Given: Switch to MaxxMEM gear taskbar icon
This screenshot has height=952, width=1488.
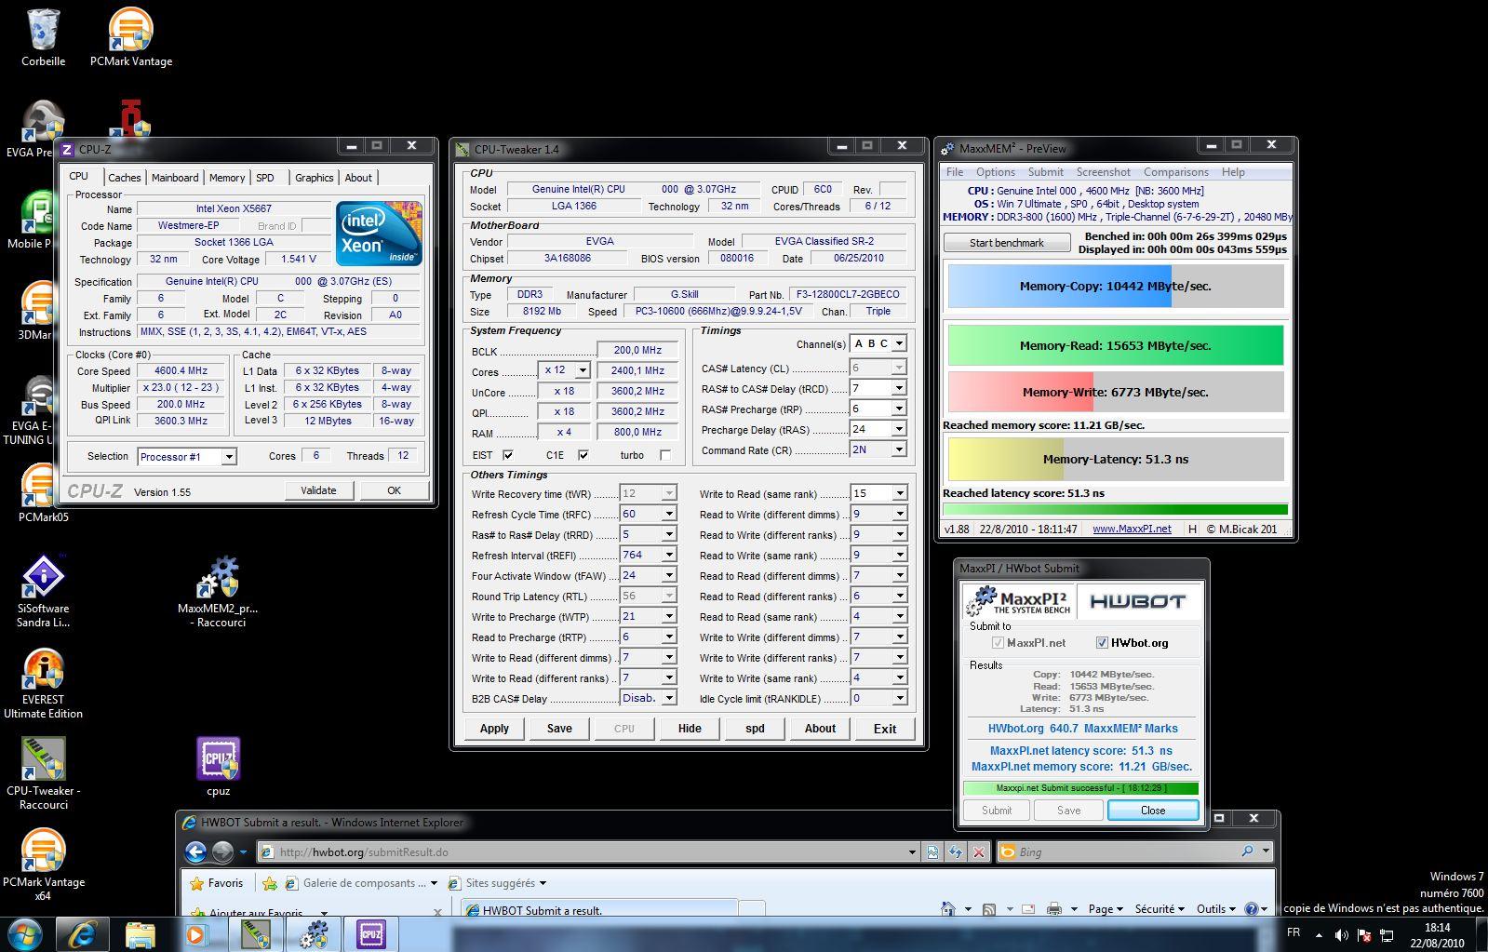Looking at the screenshot, I should point(313,934).
